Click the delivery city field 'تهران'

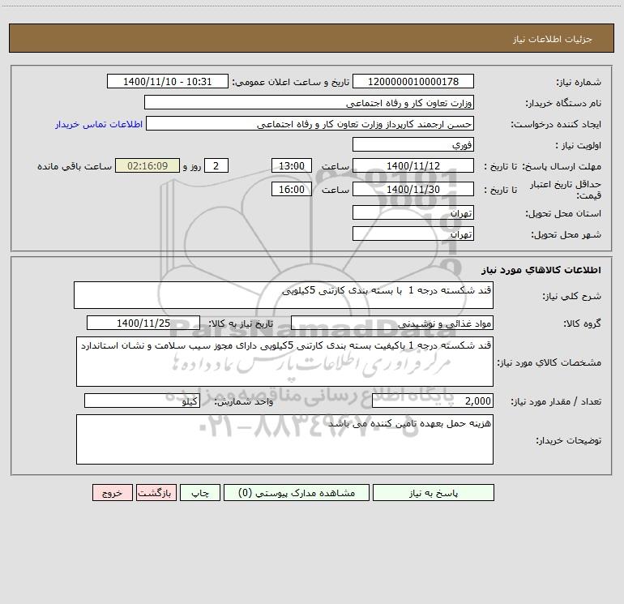(413, 233)
